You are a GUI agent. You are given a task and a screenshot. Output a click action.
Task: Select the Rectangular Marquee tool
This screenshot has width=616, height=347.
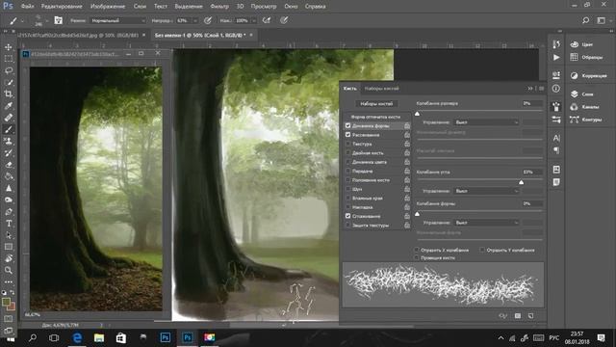click(x=9, y=59)
